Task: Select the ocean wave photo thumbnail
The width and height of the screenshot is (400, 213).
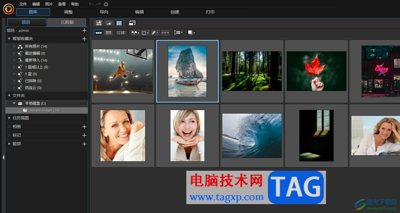Action: (252, 136)
